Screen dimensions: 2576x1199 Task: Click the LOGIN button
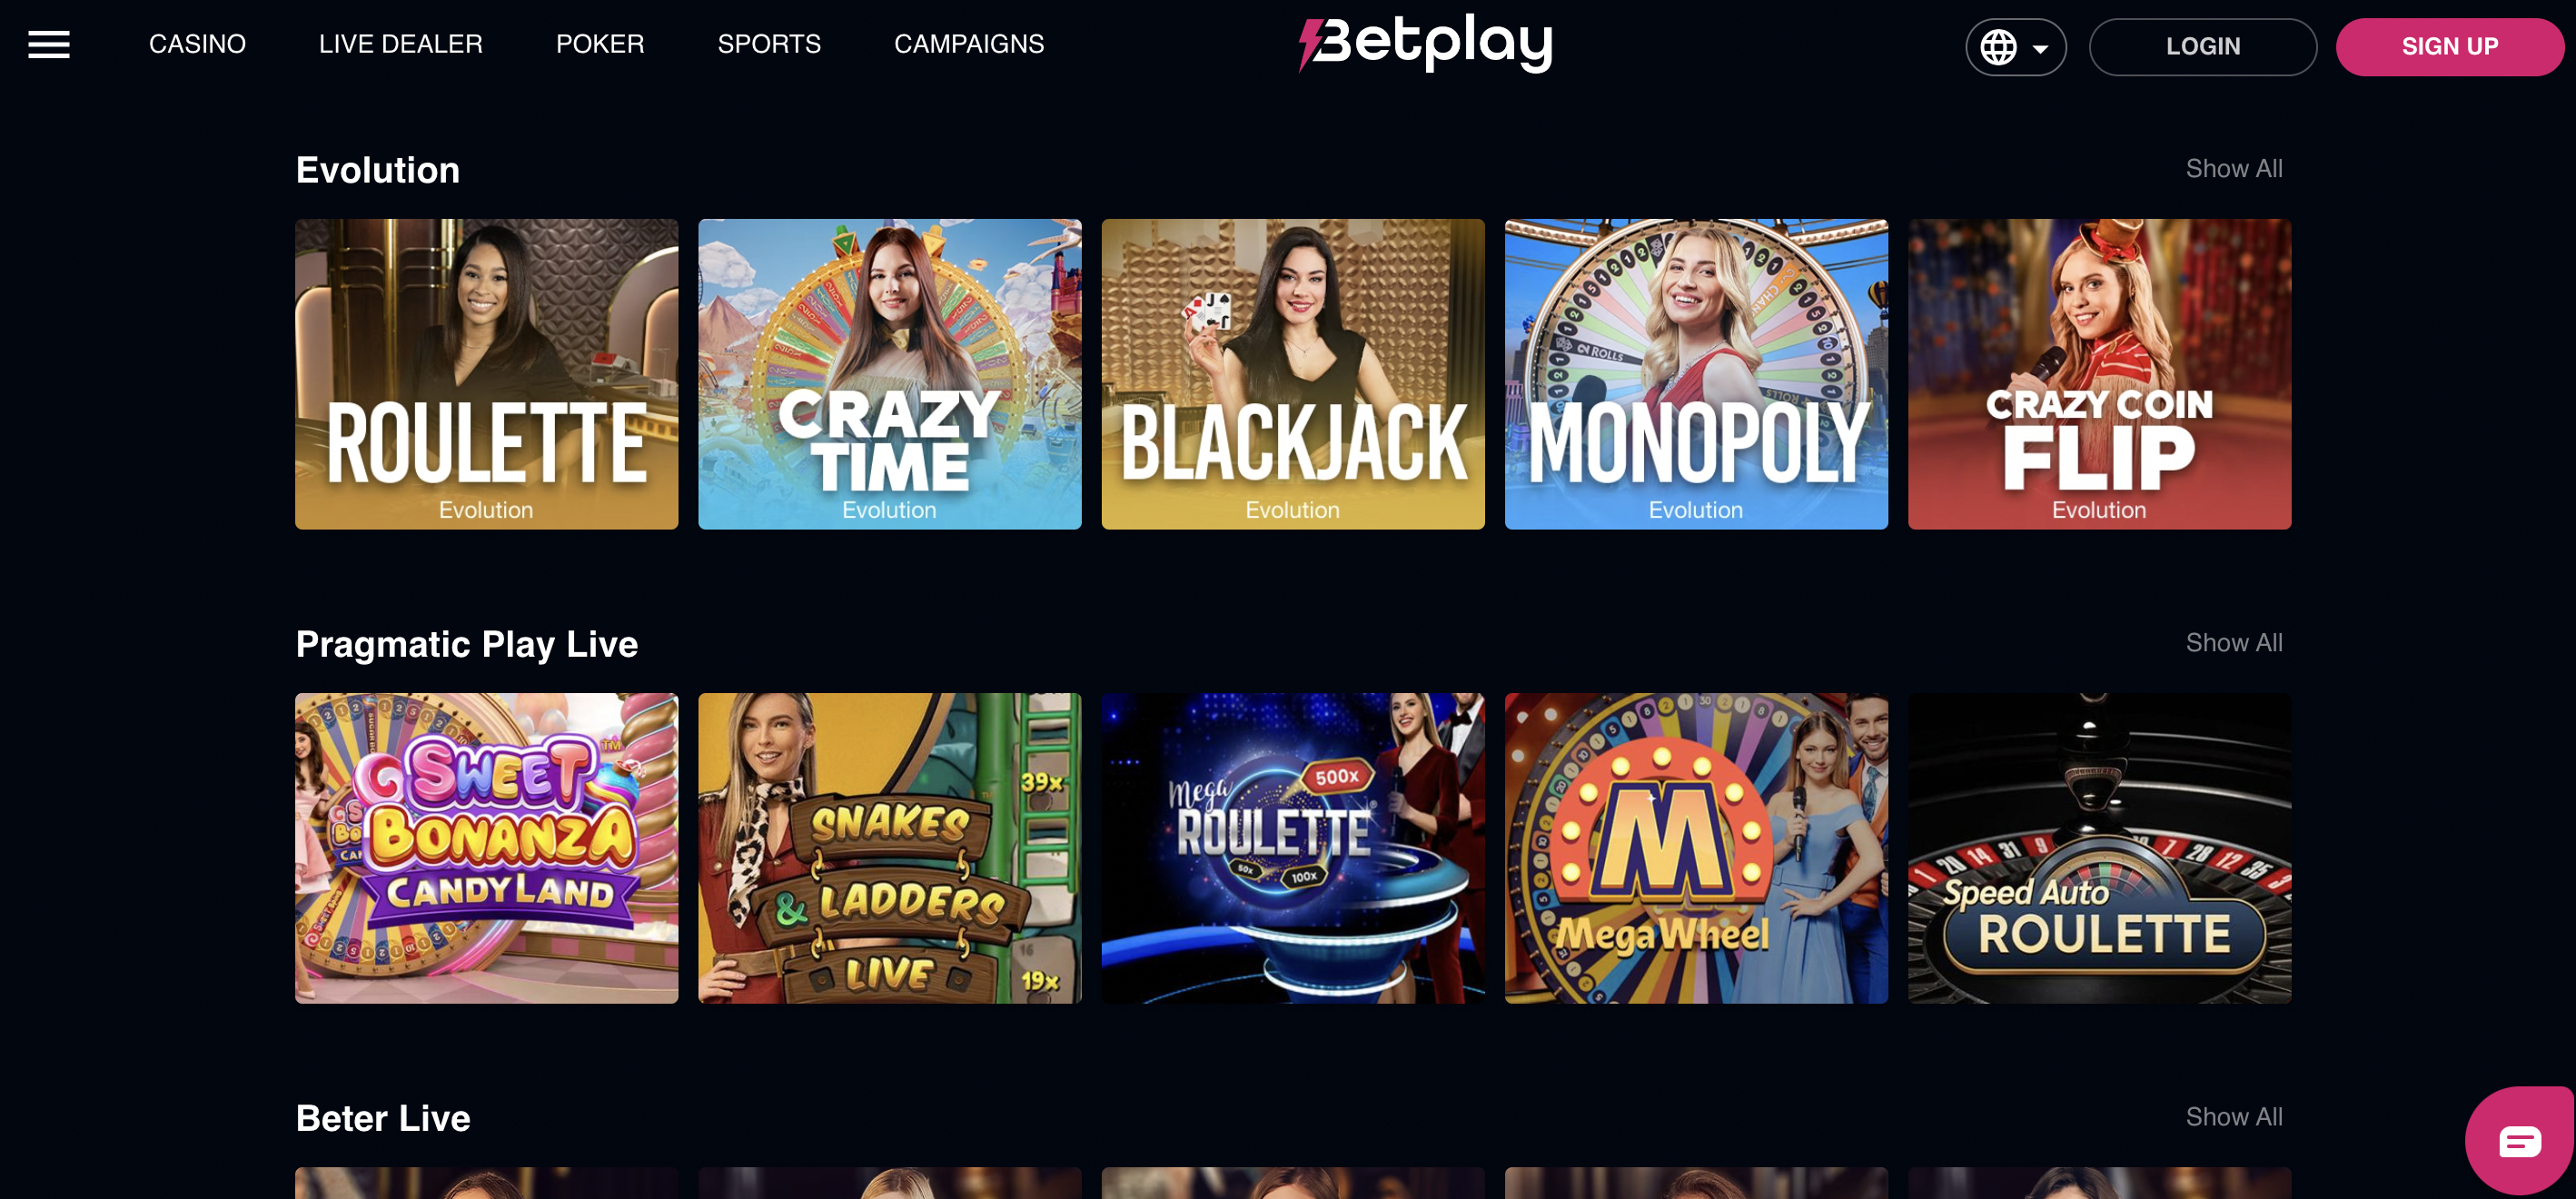pyautogui.click(x=2202, y=47)
